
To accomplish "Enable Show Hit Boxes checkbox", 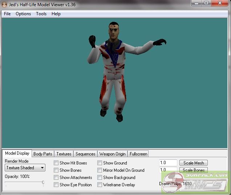I will [56, 163].
